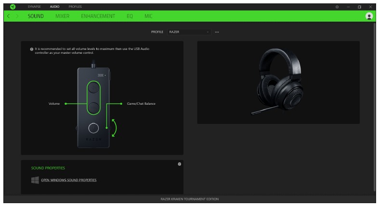The height and width of the screenshot is (207, 379).
Task: Open the Profiles top menu
Action: [75, 7]
